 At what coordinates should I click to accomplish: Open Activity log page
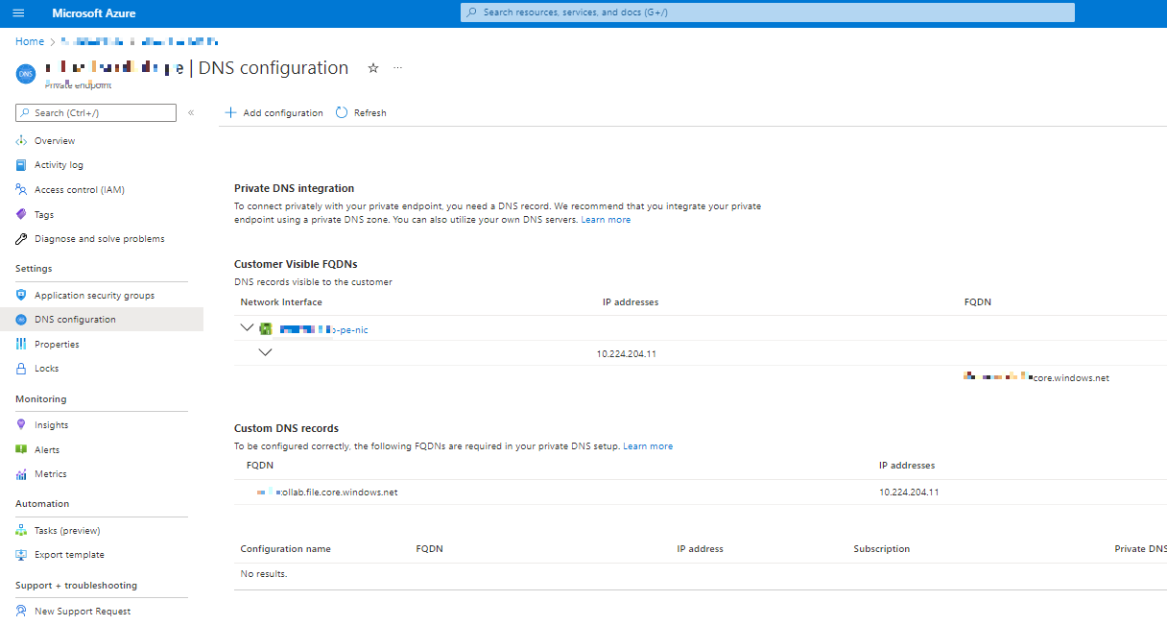[x=59, y=165]
